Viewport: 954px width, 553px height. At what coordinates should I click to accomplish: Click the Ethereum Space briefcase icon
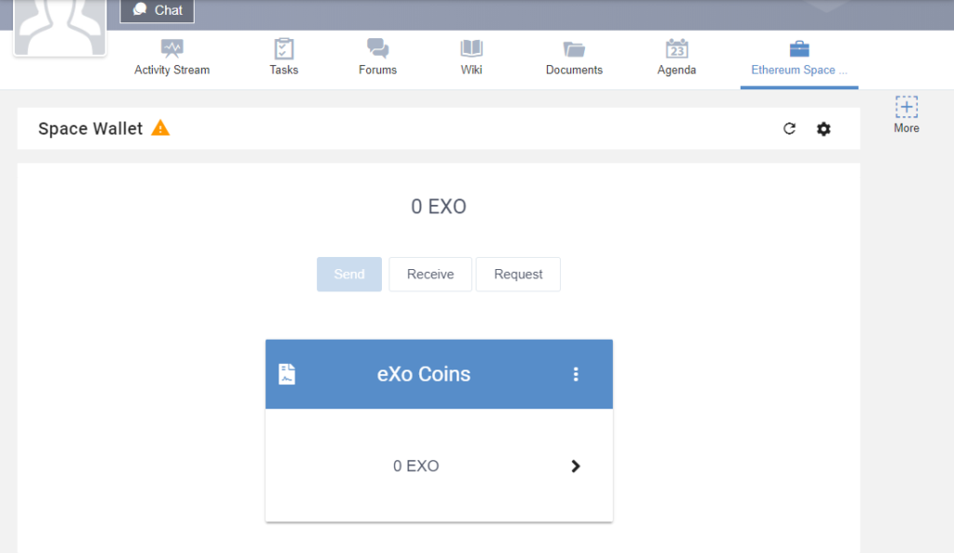point(799,48)
